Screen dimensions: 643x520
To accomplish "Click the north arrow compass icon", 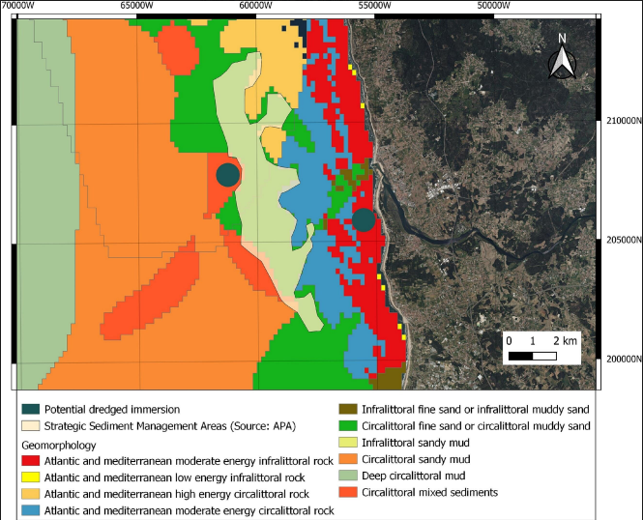I will tap(561, 58).
